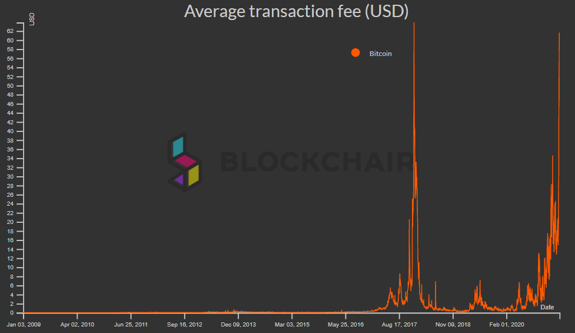Click the 'May 25, 2016' date tick
The height and width of the screenshot is (333, 575).
coord(345,324)
